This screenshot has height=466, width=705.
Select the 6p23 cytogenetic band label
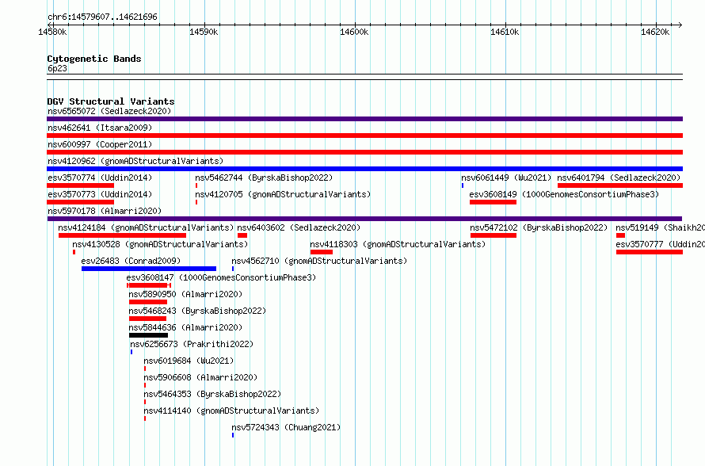click(x=57, y=68)
